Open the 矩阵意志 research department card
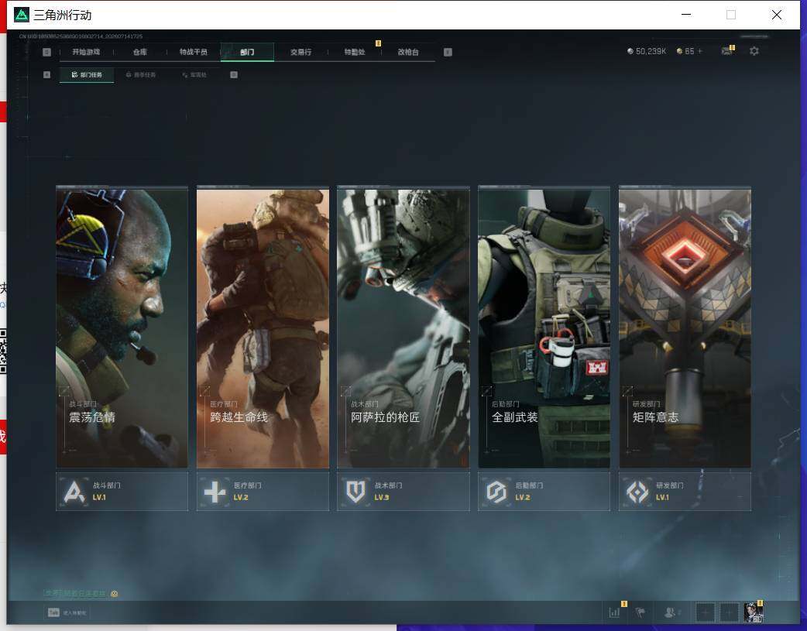The image size is (807, 631). tap(685, 328)
